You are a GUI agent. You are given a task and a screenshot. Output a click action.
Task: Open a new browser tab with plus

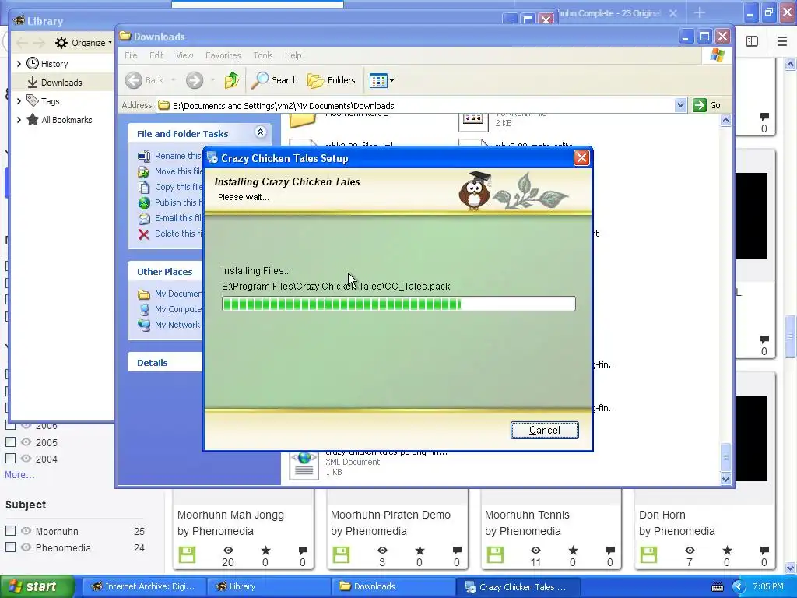click(700, 12)
